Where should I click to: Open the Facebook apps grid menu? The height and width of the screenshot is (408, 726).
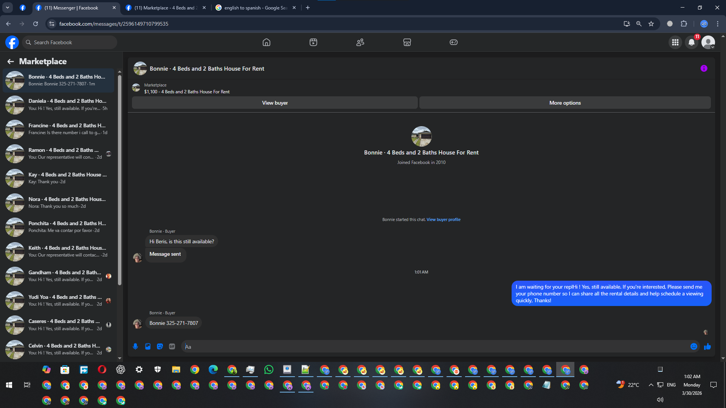tap(675, 42)
